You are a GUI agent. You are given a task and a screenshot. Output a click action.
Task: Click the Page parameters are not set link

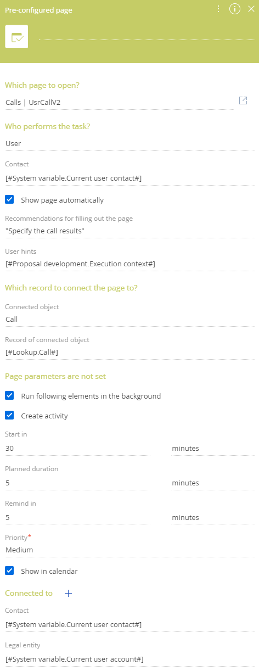pyautogui.click(x=55, y=376)
